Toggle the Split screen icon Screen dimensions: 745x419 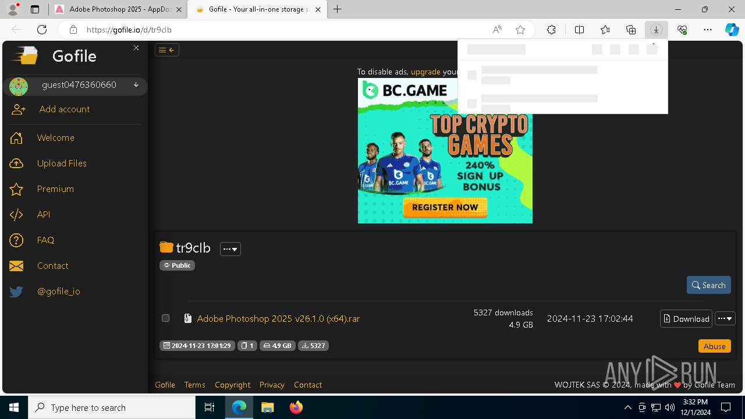pos(580,30)
